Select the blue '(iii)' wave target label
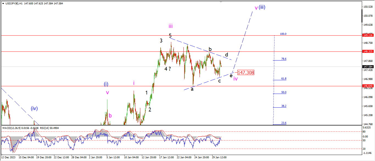The width and height of the screenshot is (375, 161). pyautogui.click(x=262, y=7)
